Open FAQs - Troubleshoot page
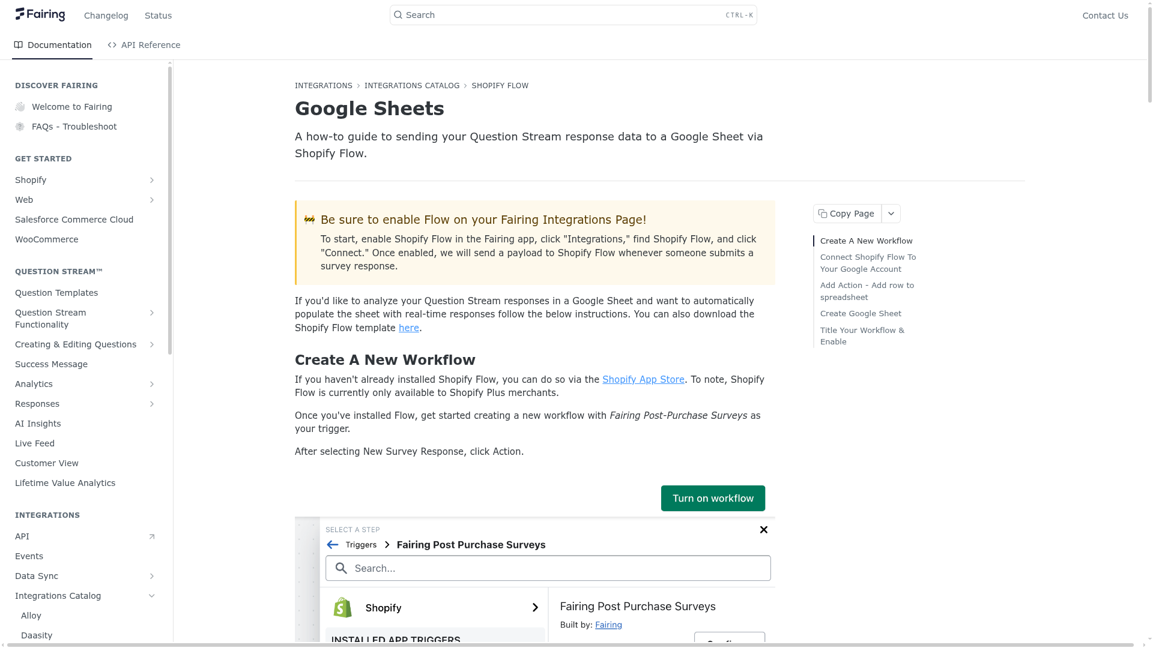The width and height of the screenshot is (1153, 648). (x=74, y=127)
